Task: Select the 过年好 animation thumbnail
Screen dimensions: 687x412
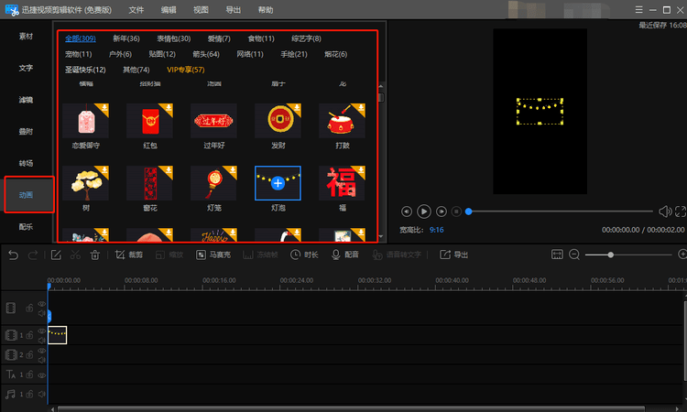Action: pos(213,121)
